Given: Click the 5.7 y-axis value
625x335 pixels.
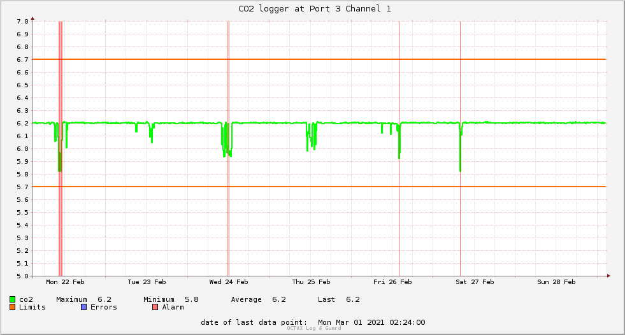Looking at the screenshot, I should click(23, 187).
